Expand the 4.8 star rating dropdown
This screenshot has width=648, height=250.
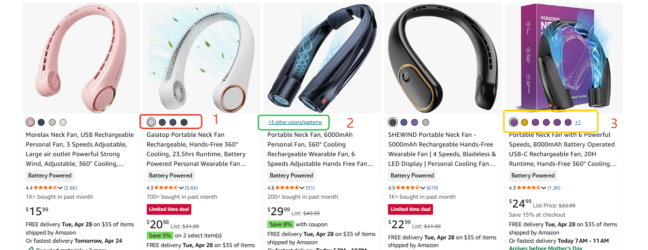302,188
